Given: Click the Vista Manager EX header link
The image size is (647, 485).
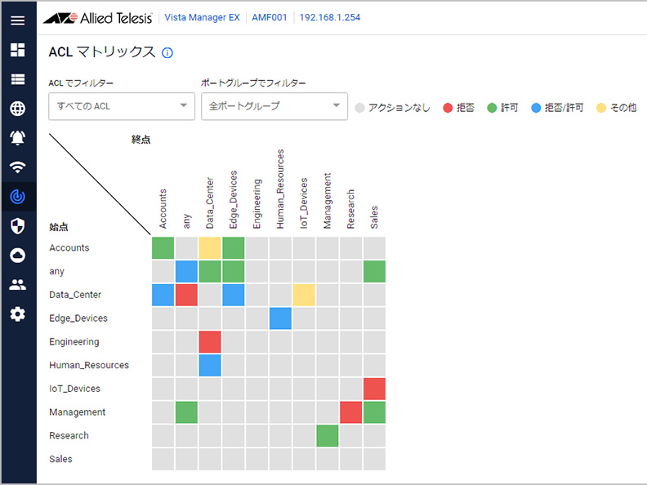Looking at the screenshot, I should [204, 17].
